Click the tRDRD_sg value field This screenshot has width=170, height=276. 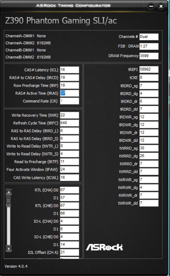[x=149, y=86]
